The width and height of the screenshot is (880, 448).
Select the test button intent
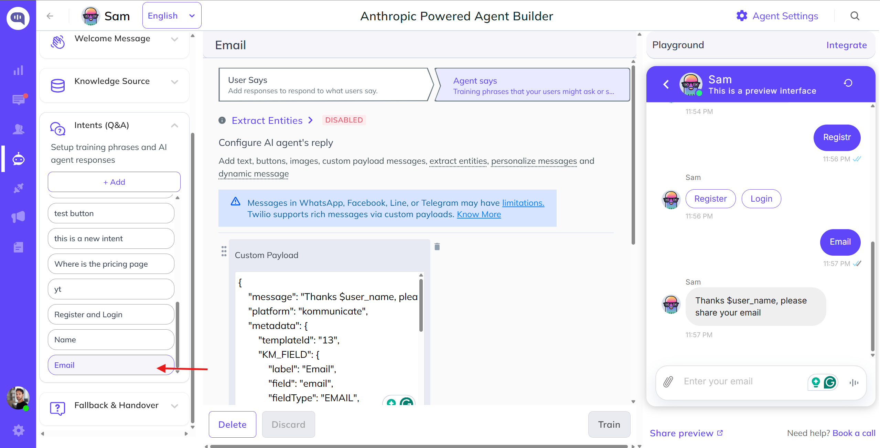pos(111,213)
